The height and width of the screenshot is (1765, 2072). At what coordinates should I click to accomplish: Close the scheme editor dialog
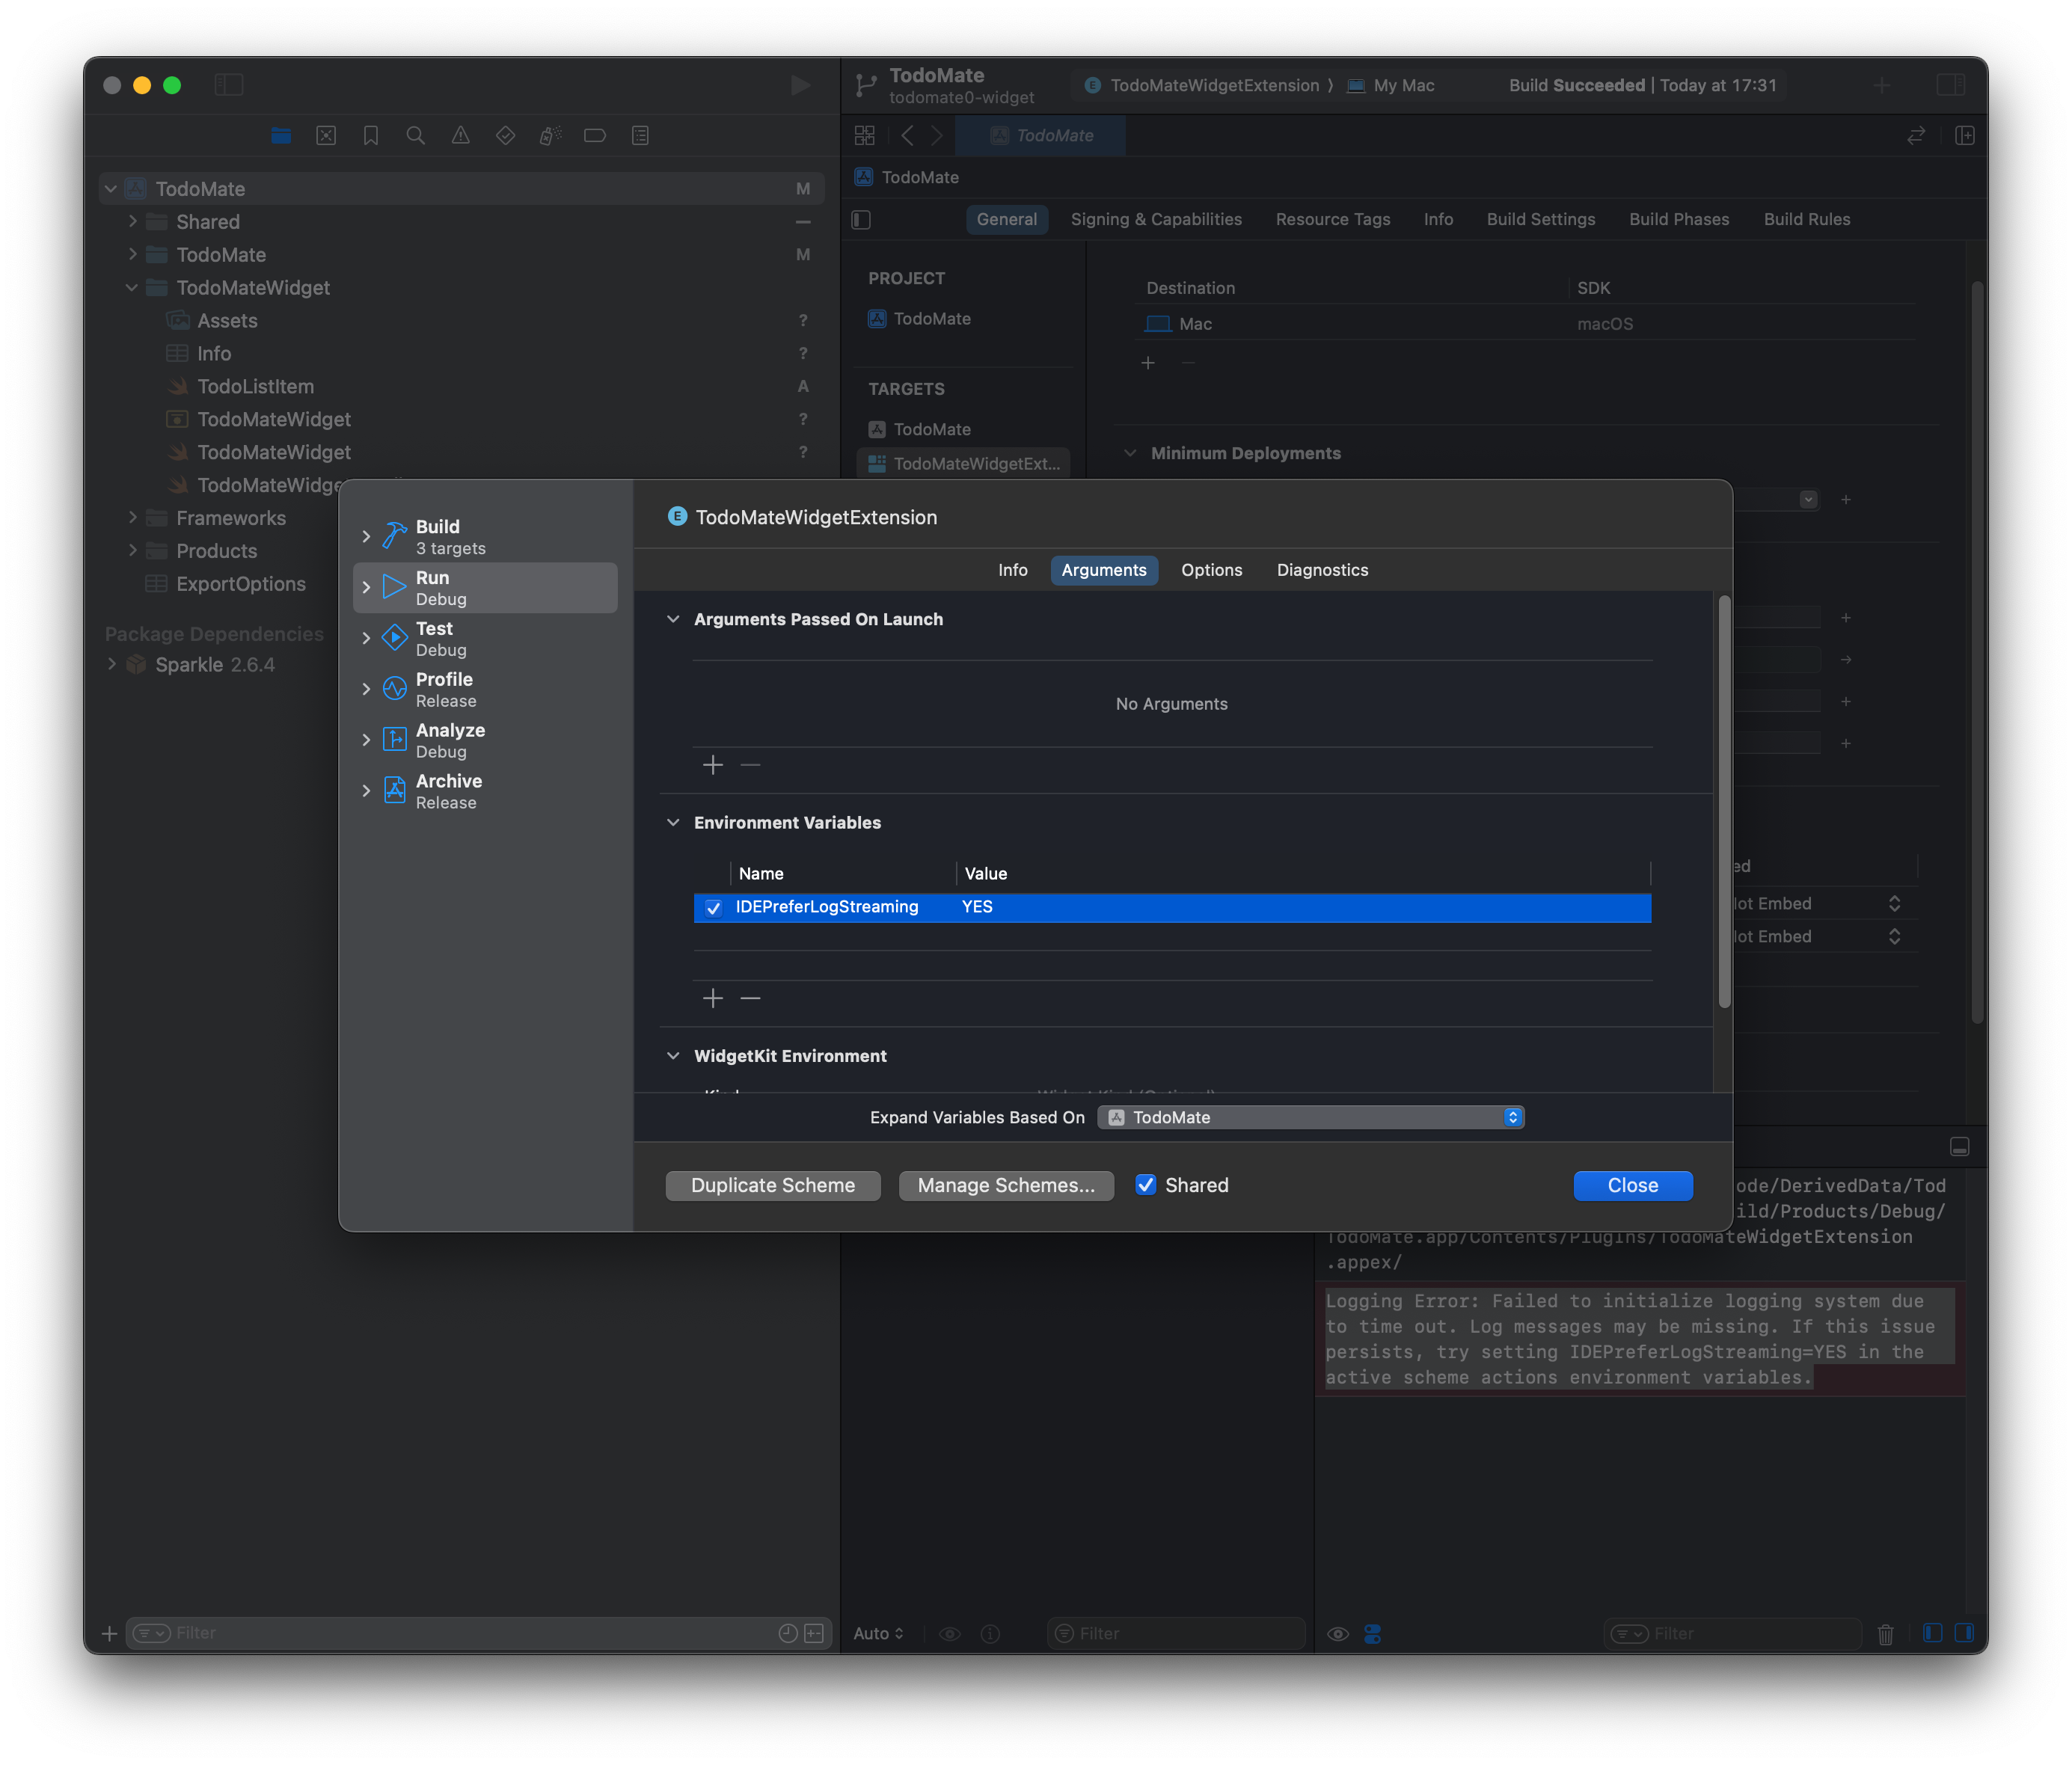click(1632, 1185)
